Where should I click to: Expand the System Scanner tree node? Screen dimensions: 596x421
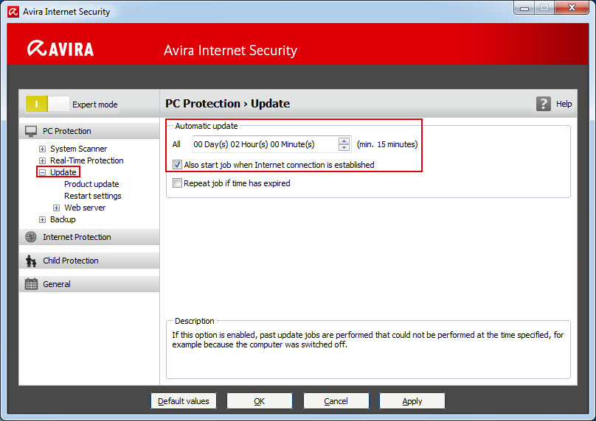(42, 149)
